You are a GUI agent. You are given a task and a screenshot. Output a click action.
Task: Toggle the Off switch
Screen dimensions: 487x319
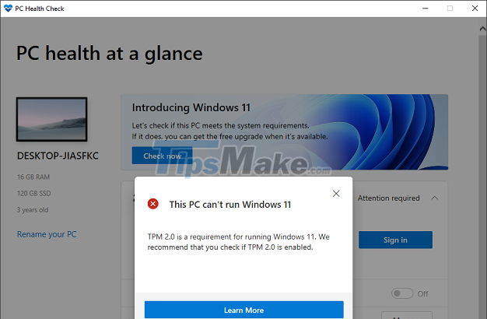[402, 293]
